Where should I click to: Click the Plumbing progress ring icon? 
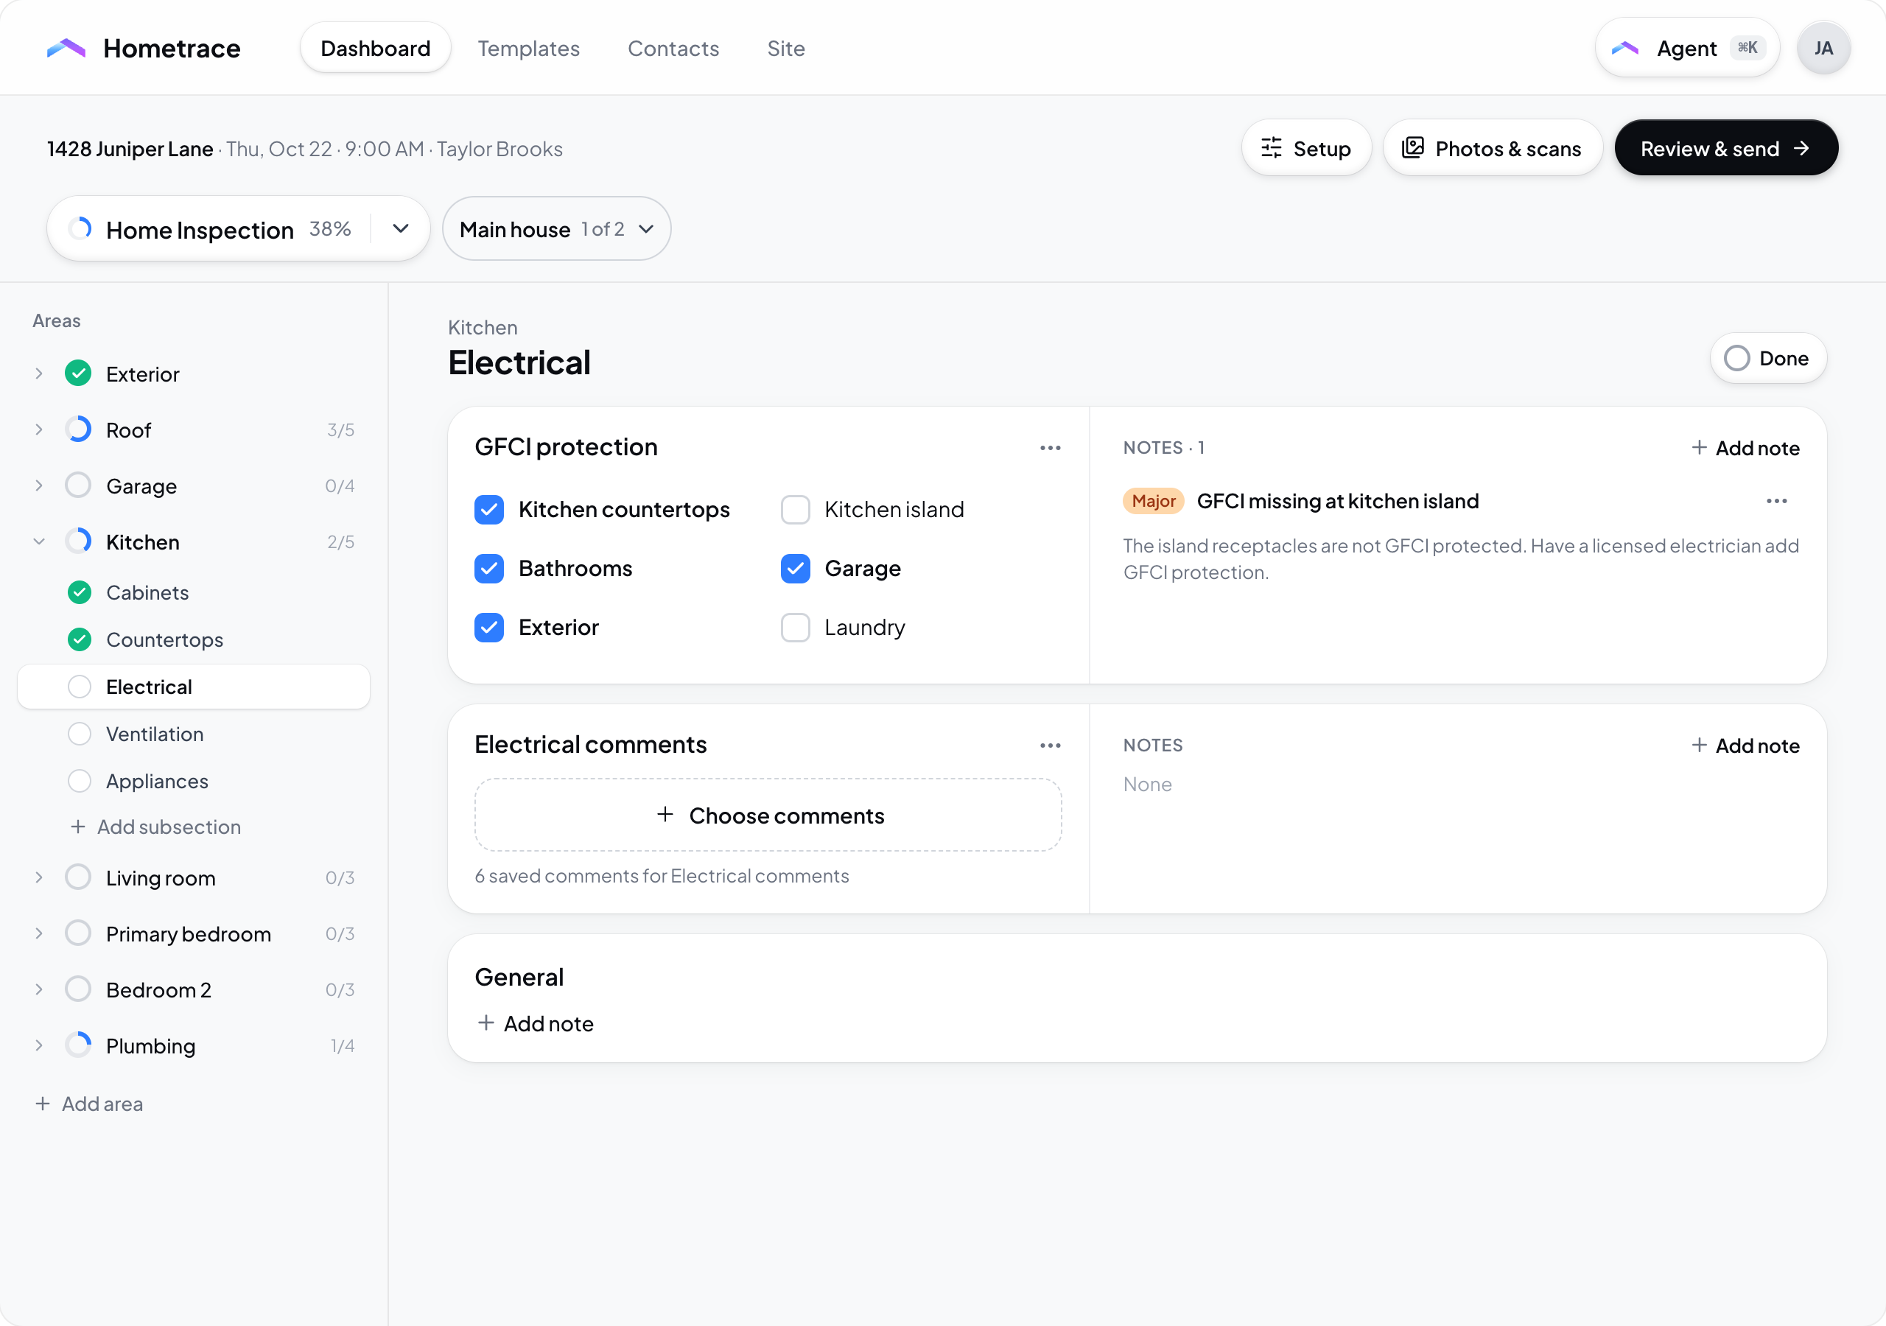click(78, 1045)
